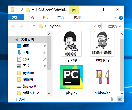Image resolution: width=132 pixels, height=110 pixels.
Task: Open 图片 in navigation pane
Action: [x=26, y=66]
